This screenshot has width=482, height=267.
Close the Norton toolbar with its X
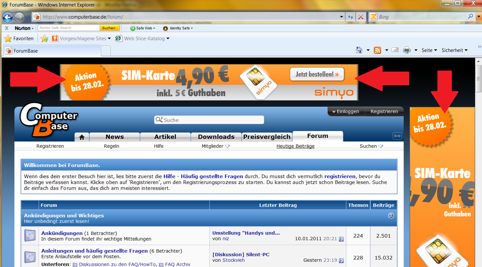tap(7, 28)
